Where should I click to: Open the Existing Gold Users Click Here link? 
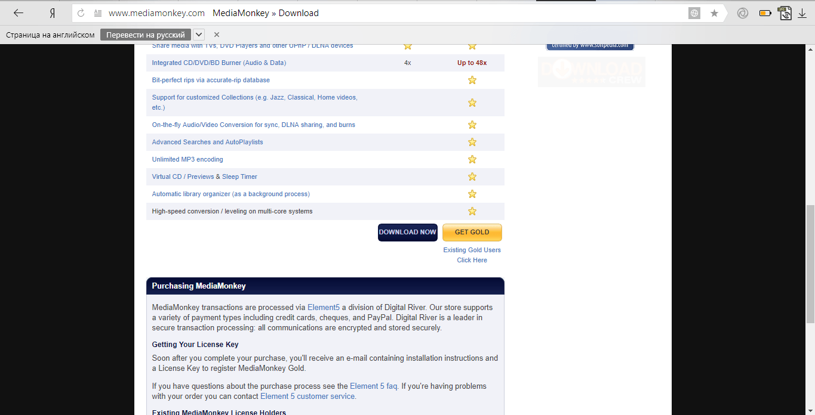tap(472, 255)
